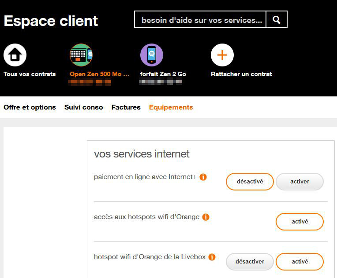Focus the besoin d'aide search field
The image size is (337, 278).
(x=201, y=20)
